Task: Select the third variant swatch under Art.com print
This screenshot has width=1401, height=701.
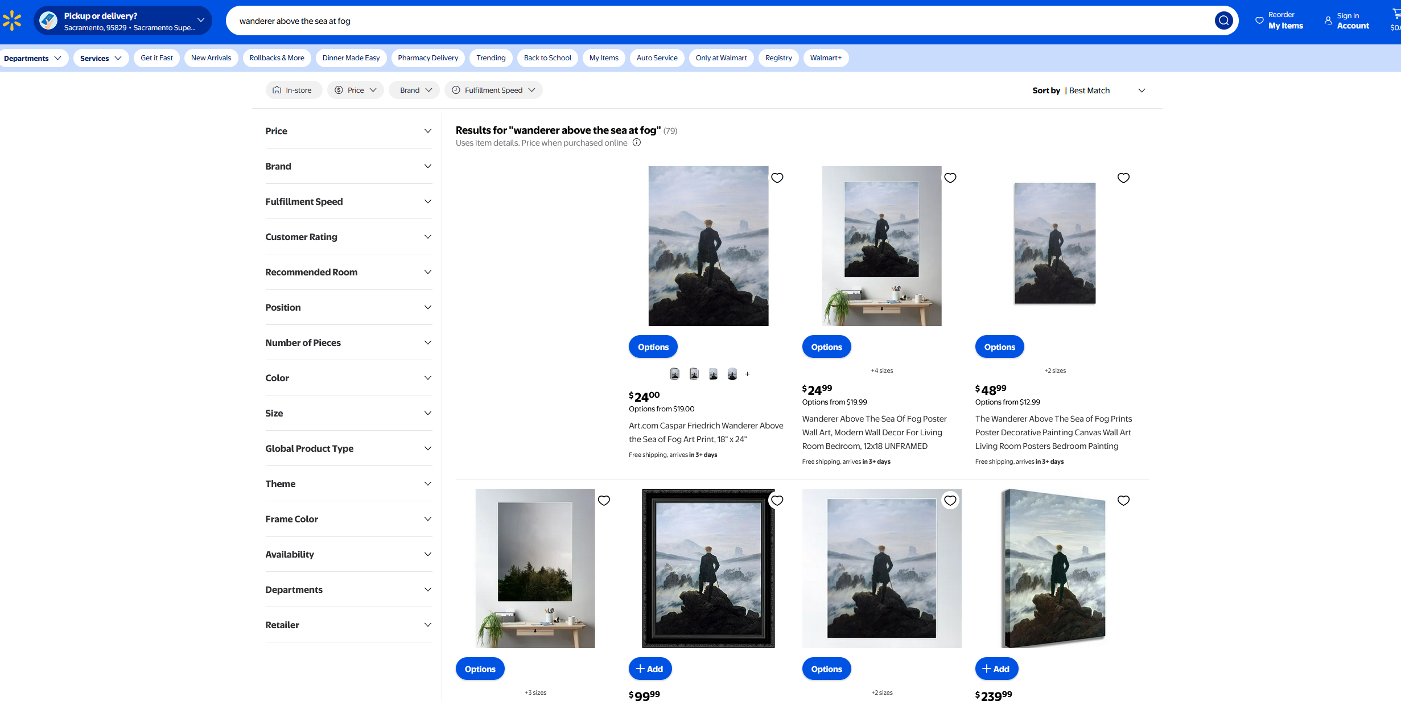Action: point(714,374)
